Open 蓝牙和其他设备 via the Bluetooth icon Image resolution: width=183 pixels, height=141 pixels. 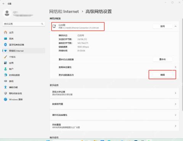(x=5, y=44)
